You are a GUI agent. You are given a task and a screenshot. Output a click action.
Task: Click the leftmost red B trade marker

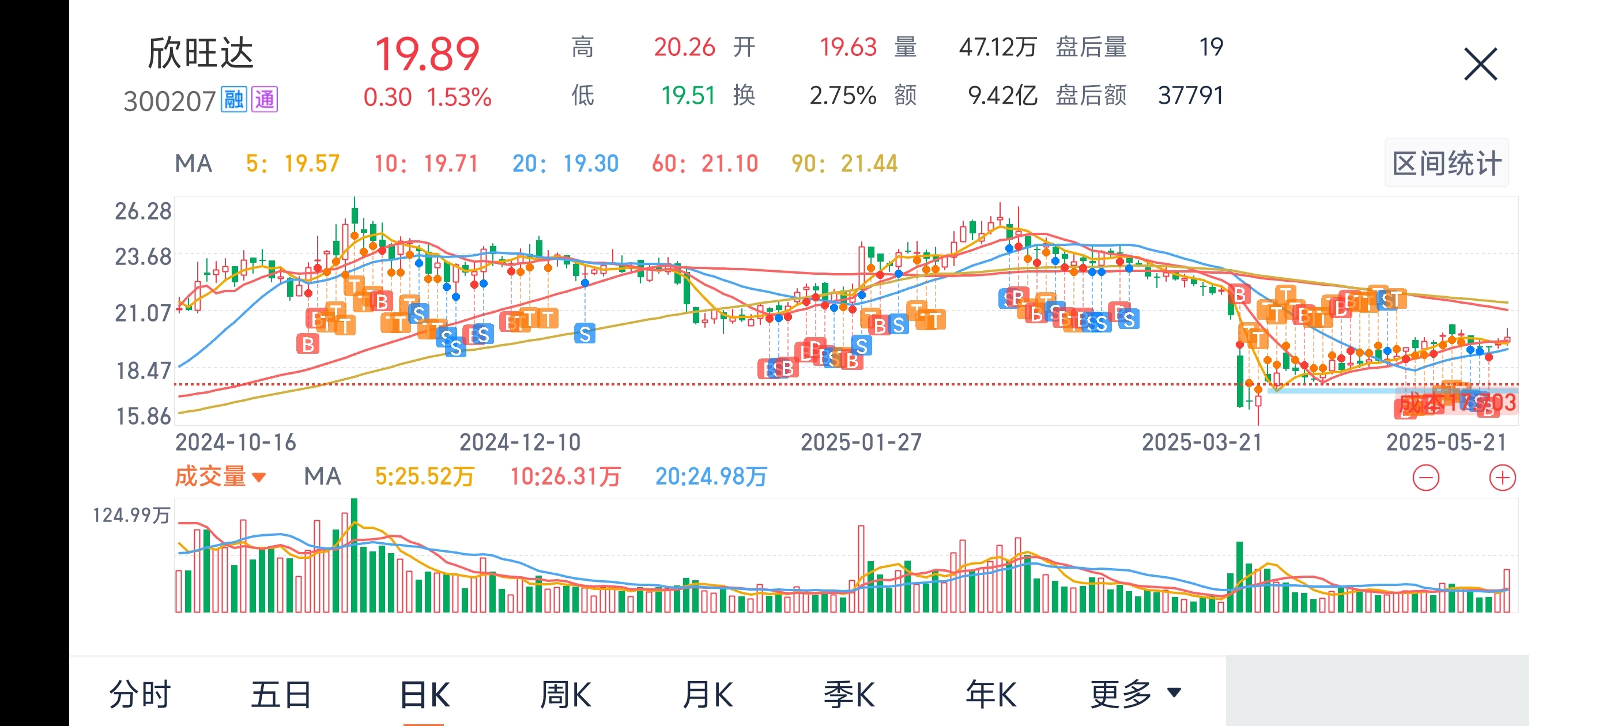308,344
